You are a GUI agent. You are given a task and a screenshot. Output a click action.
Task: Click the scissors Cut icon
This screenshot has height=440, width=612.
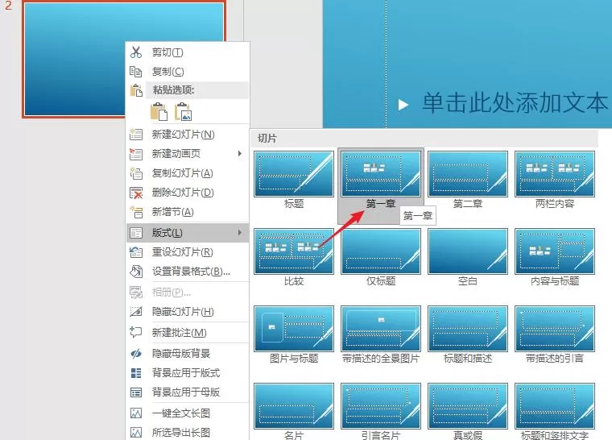point(136,52)
